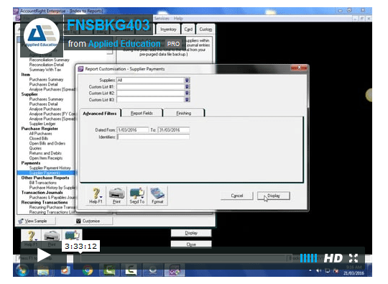This screenshot has height=284, width=388.
Task: Select Reconciliation Summary report
Action: 50,60
